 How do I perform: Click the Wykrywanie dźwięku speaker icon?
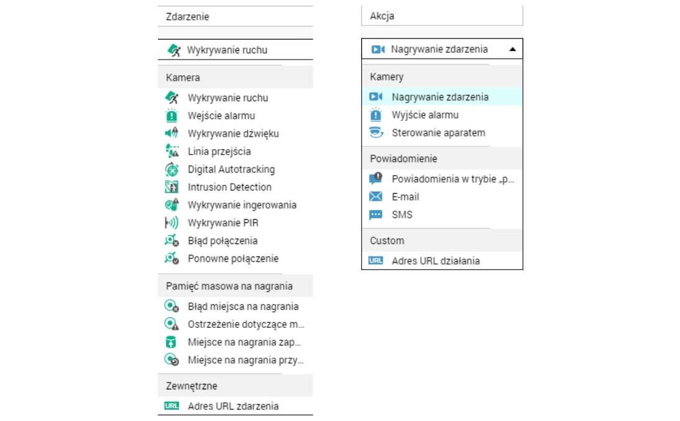point(172,134)
